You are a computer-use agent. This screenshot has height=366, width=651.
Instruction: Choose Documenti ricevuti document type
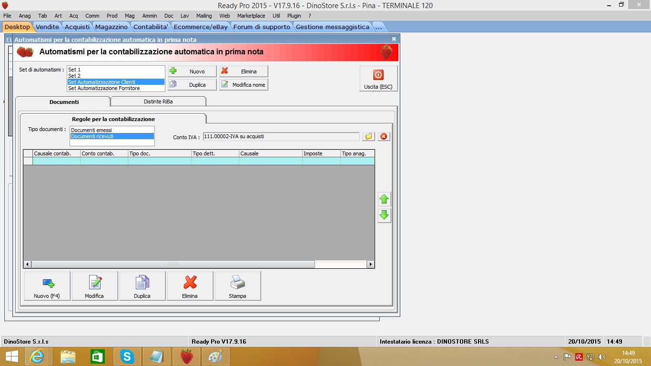(112, 136)
